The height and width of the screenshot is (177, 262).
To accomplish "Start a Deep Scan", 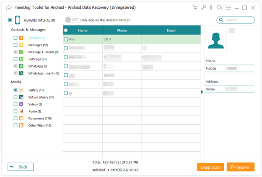I will pyautogui.click(x=210, y=167).
